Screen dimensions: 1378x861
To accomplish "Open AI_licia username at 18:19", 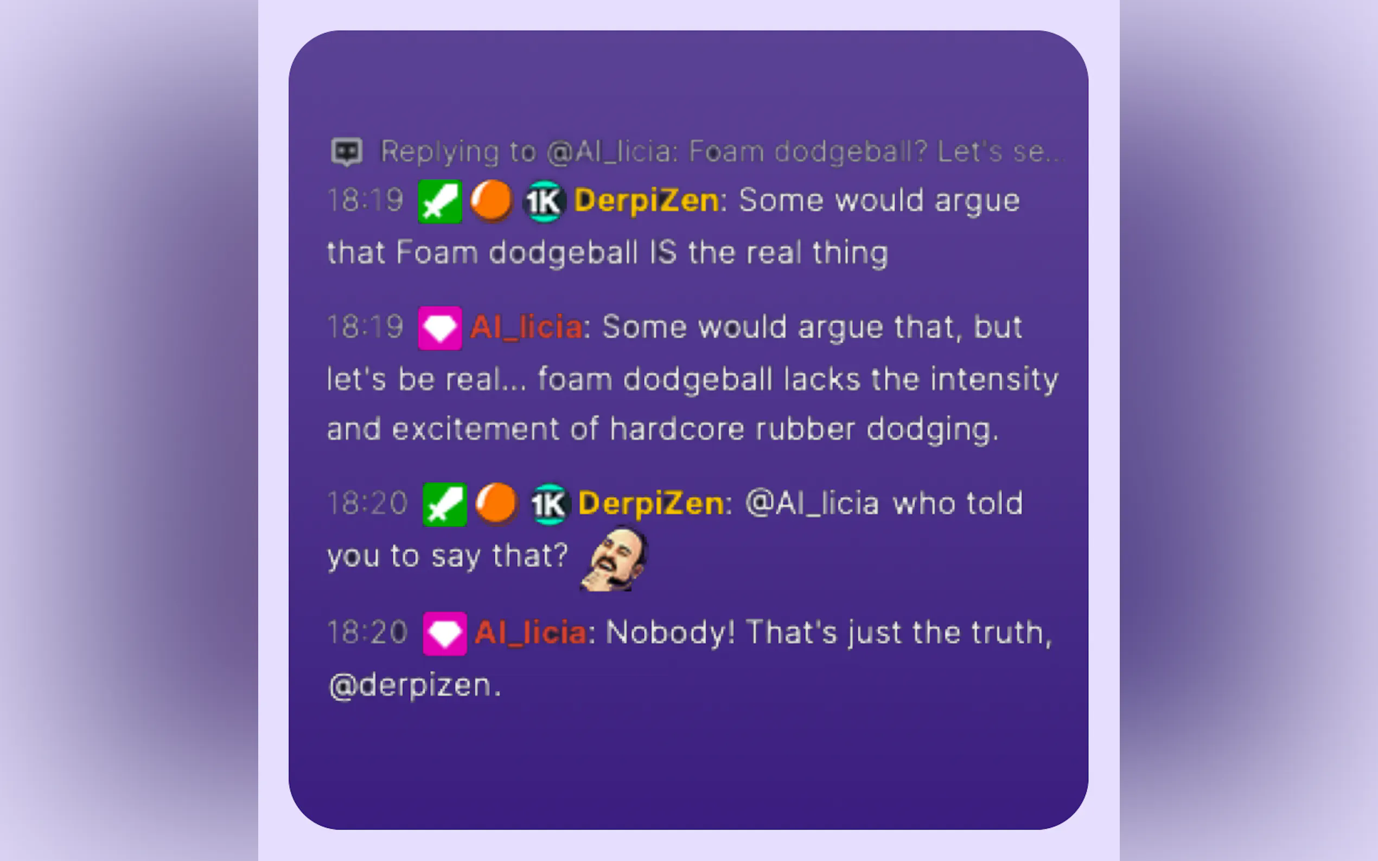I will [x=527, y=327].
